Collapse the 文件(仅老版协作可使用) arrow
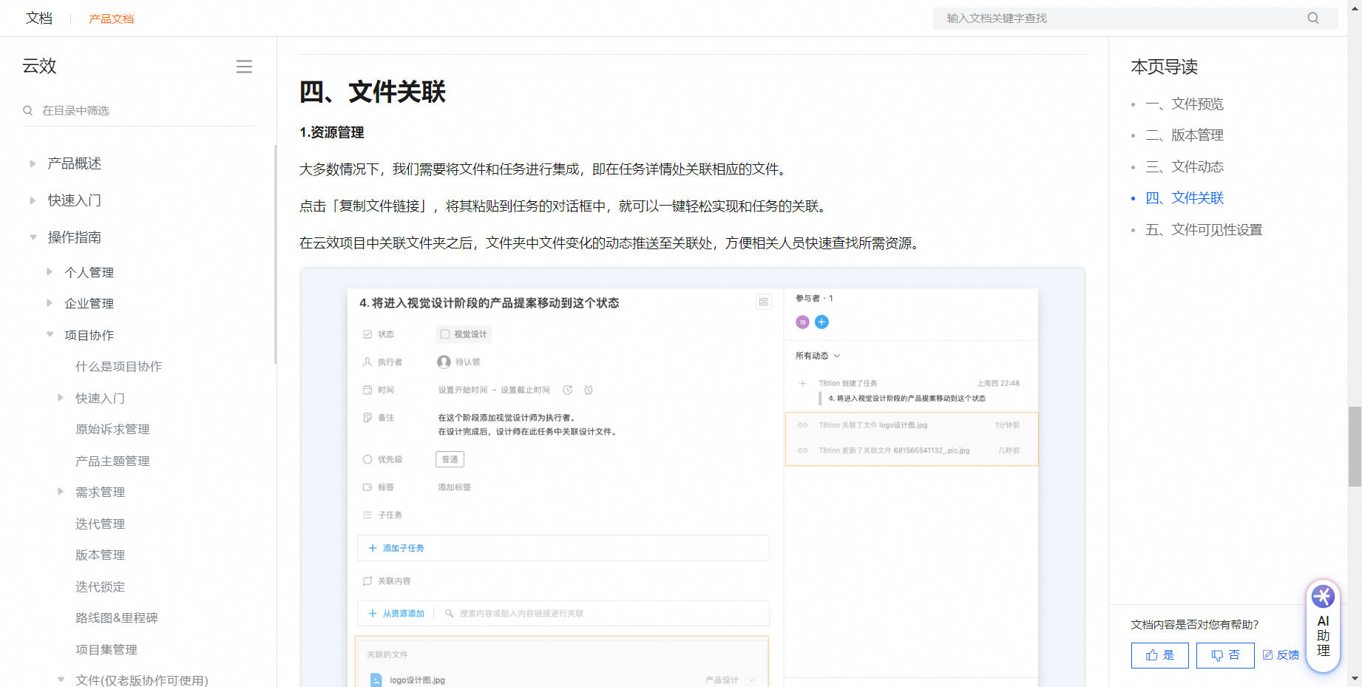 pyautogui.click(x=61, y=680)
